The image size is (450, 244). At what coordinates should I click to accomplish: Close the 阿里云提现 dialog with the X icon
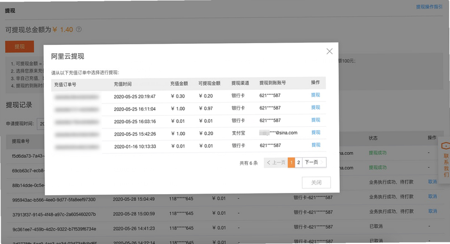click(330, 51)
